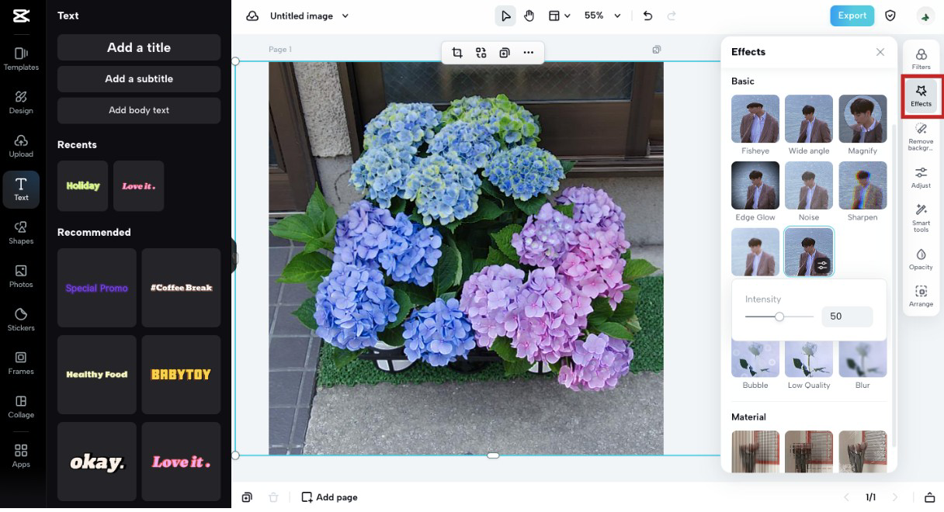This screenshot has width=944, height=512.
Task: Click the replace image icon in floating toolbar
Action: point(481,53)
